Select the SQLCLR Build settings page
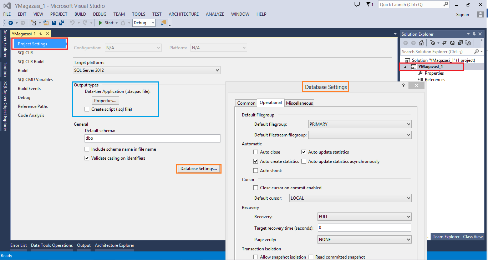Image resolution: width=488 pixels, height=260 pixels. tap(31, 62)
